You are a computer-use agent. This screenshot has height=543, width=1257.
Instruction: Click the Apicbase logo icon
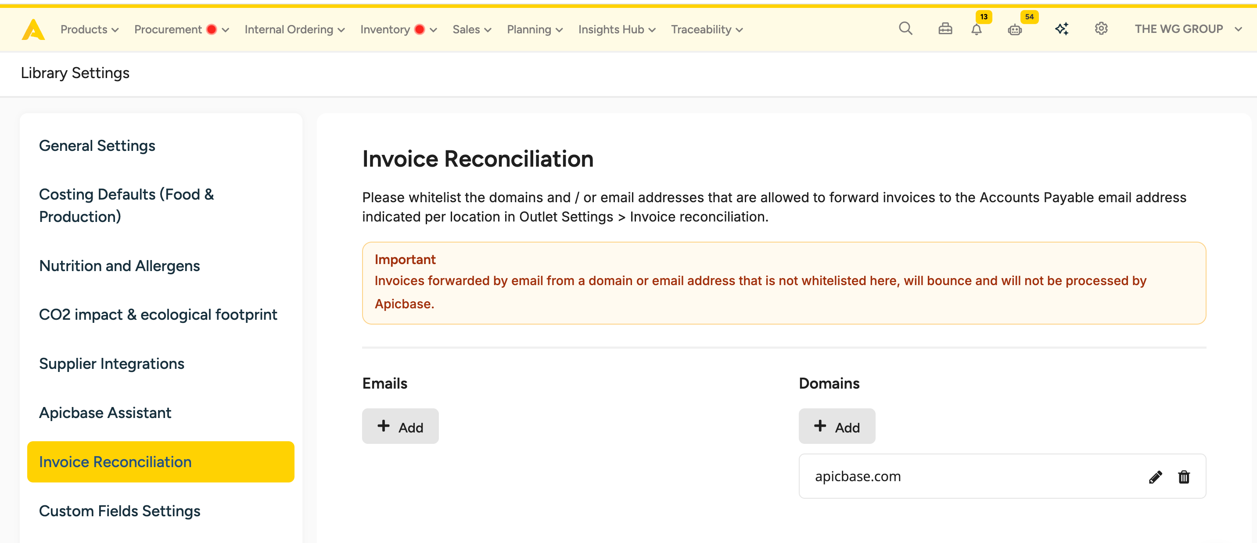click(x=33, y=30)
